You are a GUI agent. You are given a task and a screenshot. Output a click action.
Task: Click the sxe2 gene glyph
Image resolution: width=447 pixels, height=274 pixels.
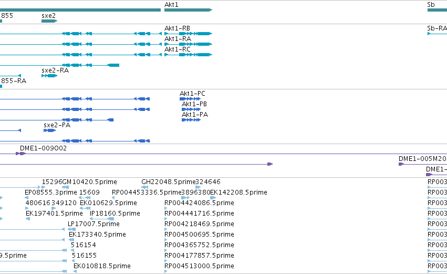click(49, 21)
